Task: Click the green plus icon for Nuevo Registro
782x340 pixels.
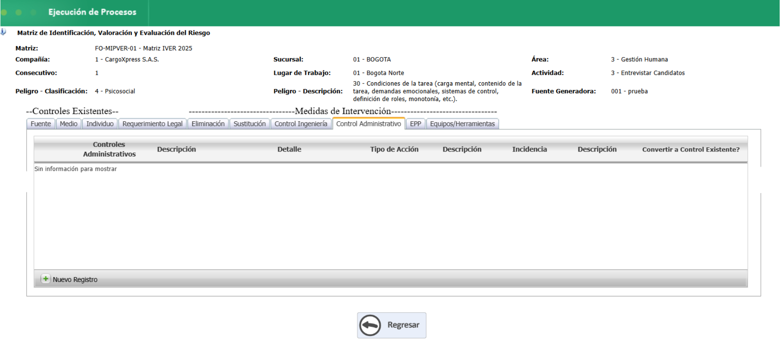Action: click(45, 279)
